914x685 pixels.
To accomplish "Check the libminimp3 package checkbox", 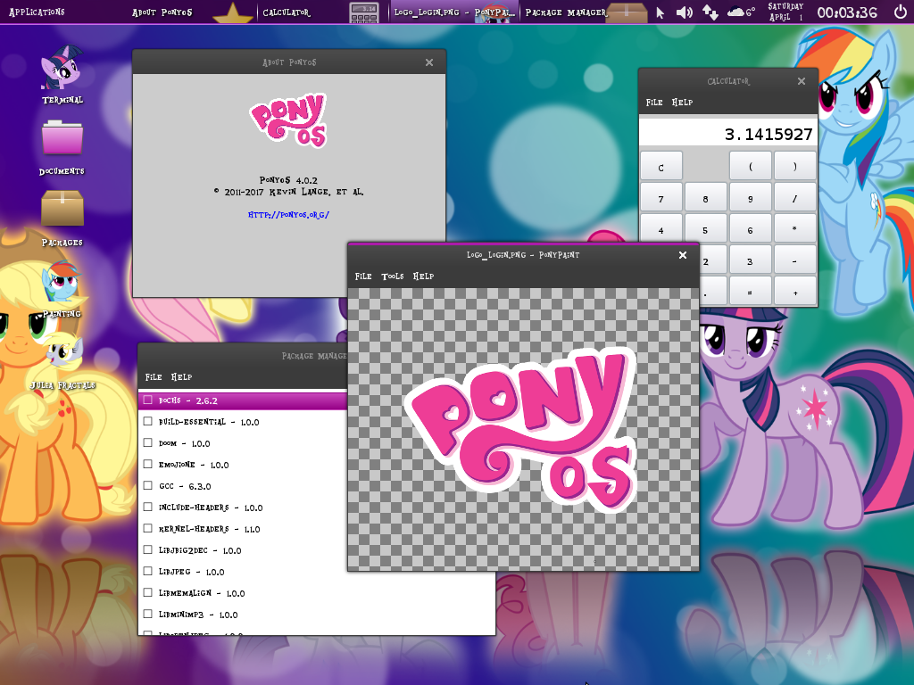I will click(147, 614).
